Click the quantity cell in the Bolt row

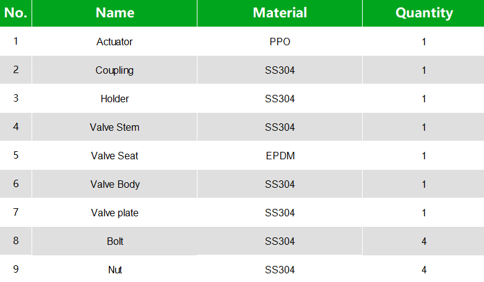(424, 242)
